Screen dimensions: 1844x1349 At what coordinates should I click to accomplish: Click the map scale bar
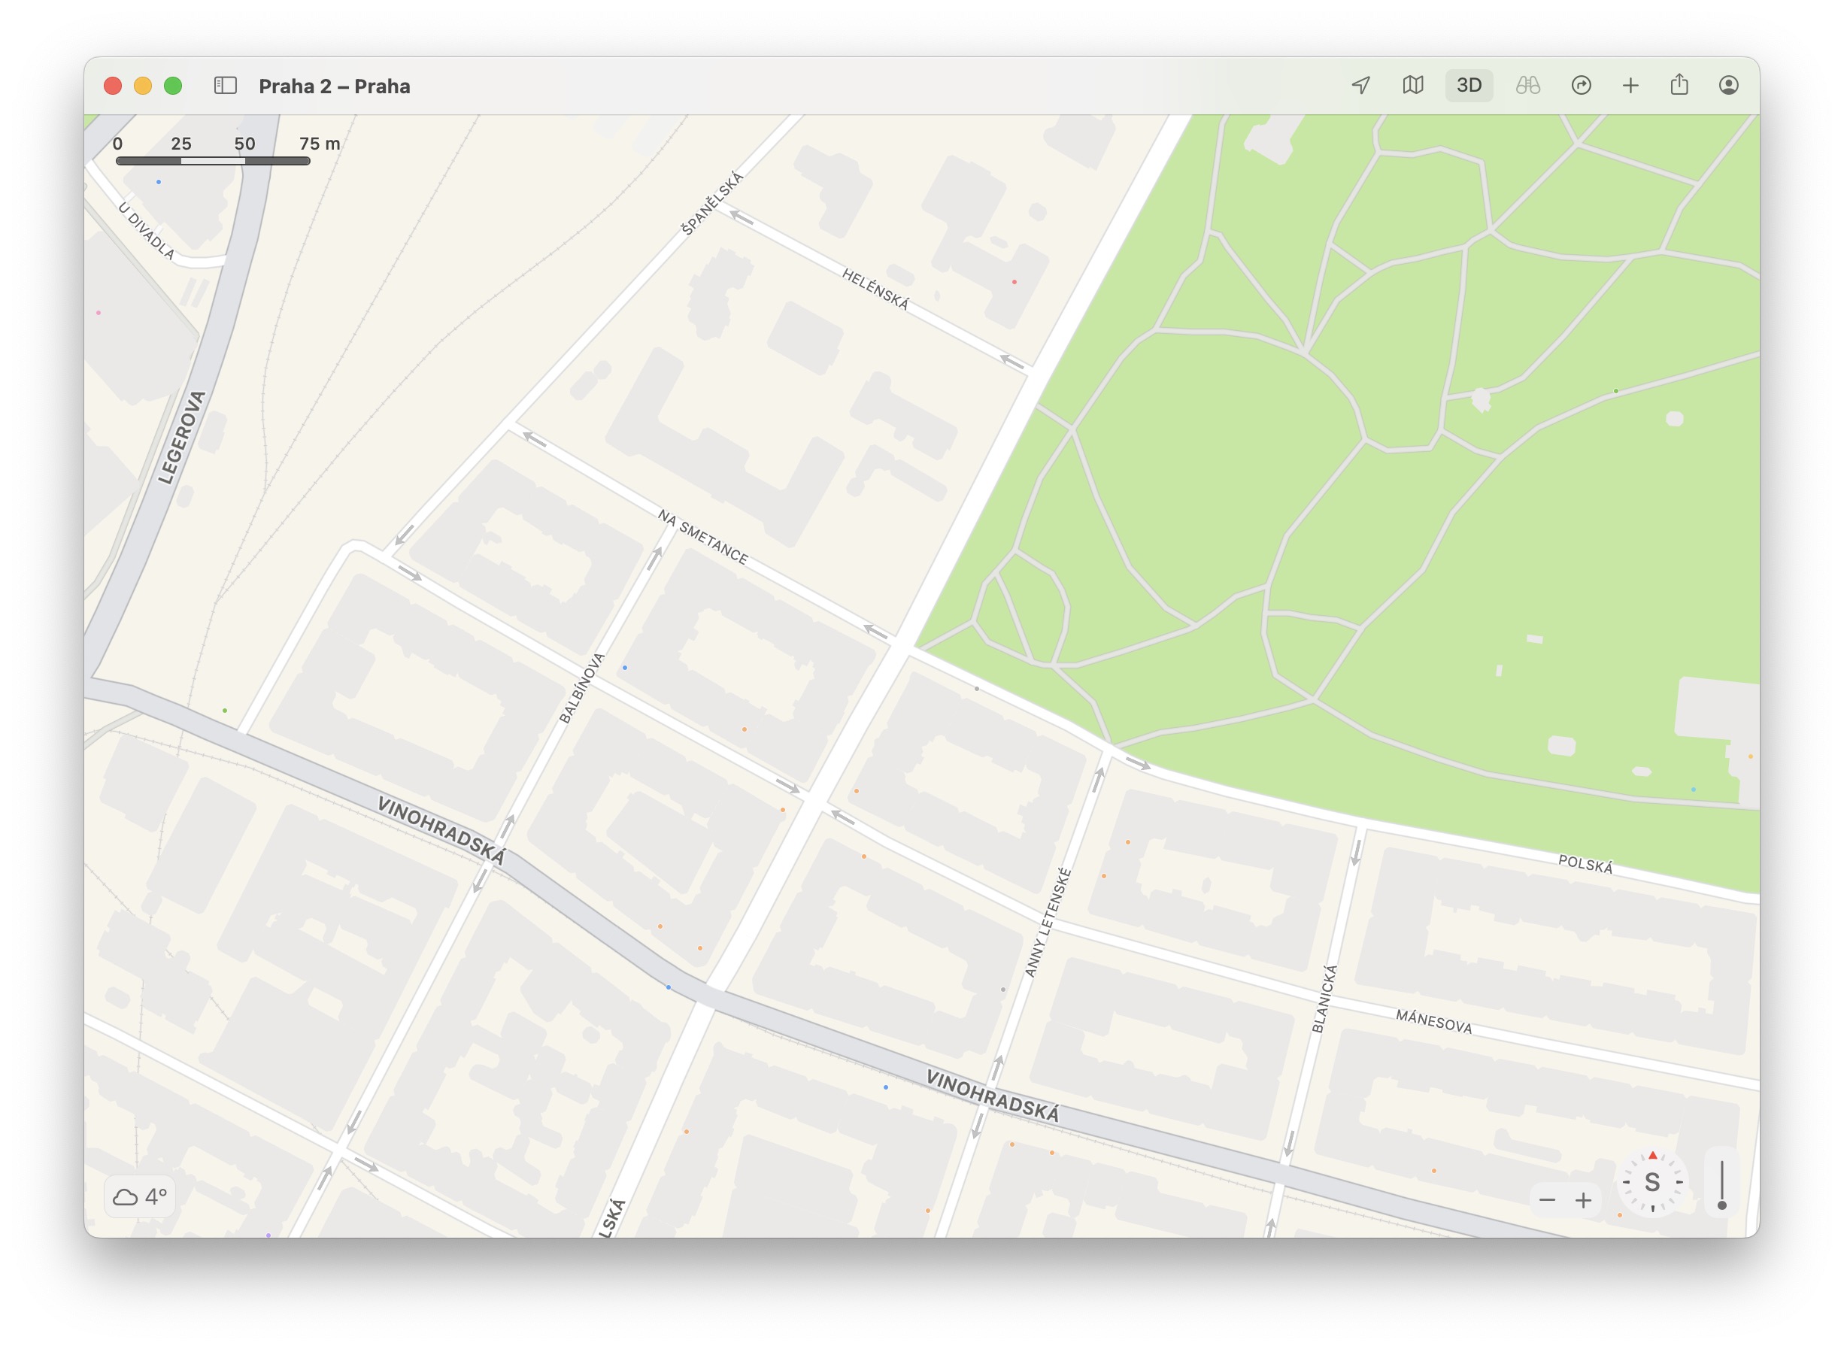coord(213,161)
